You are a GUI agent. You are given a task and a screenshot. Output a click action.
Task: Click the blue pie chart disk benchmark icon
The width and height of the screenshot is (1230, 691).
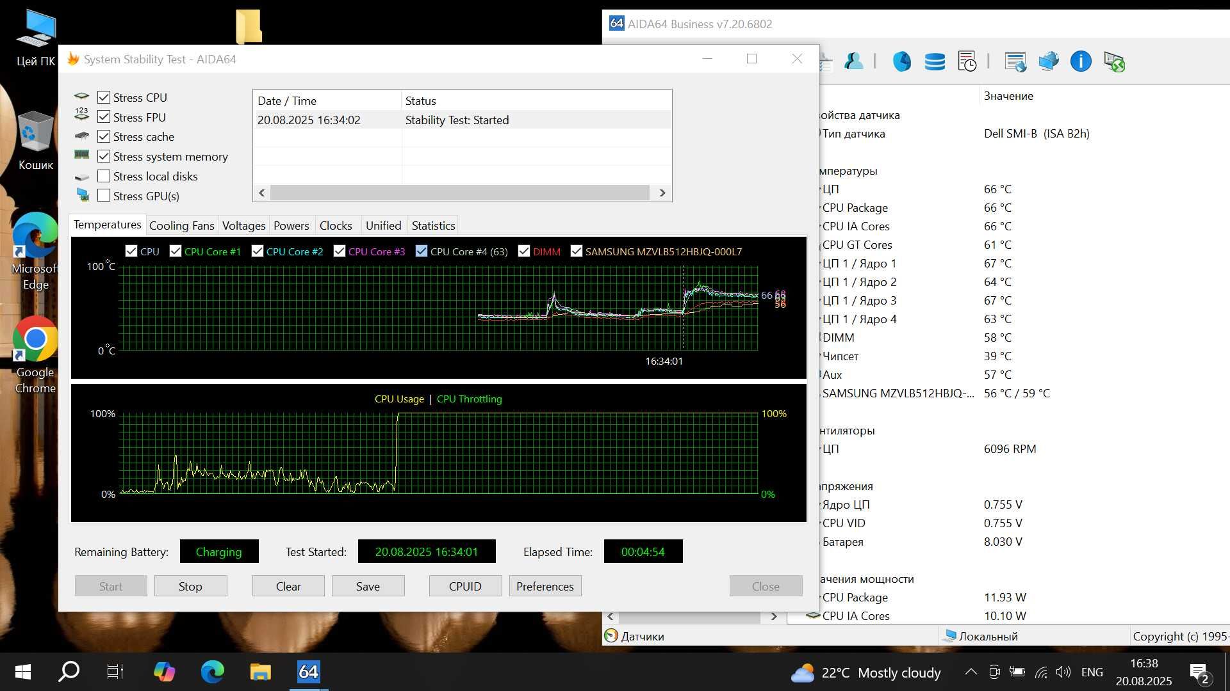click(902, 61)
